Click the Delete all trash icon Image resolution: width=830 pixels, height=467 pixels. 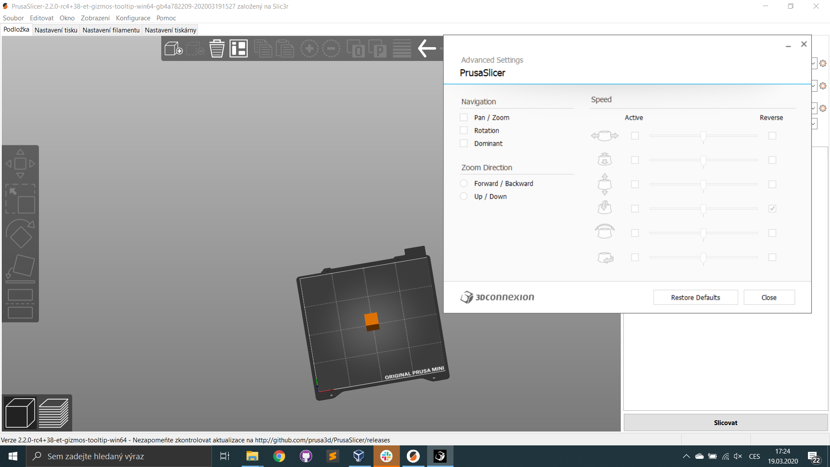tap(217, 48)
